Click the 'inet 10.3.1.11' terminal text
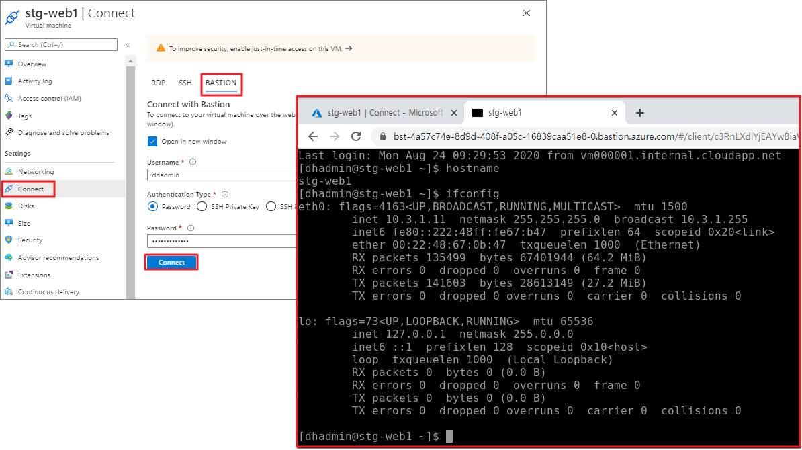The width and height of the screenshot is (802, 450). coord(398,220)
